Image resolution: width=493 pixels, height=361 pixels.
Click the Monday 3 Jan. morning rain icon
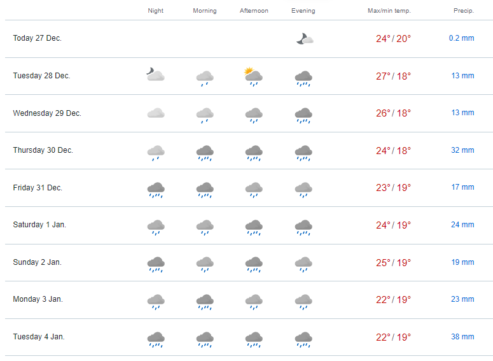pos(205,302)
